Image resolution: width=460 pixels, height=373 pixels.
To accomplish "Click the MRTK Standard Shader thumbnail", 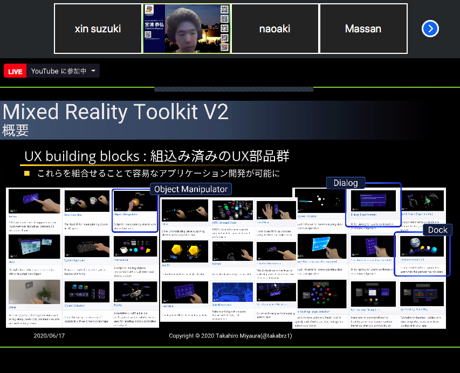I will (x=232, y=211).
